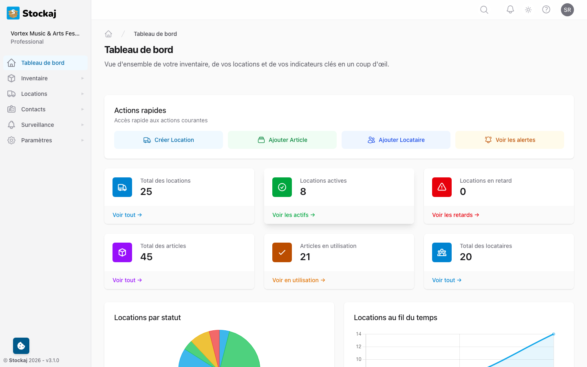Image resolution: width=587 pixels, height=367 pixels.
Task: Select Tableau de bord in the sidebar
Action: pos(42,62)
